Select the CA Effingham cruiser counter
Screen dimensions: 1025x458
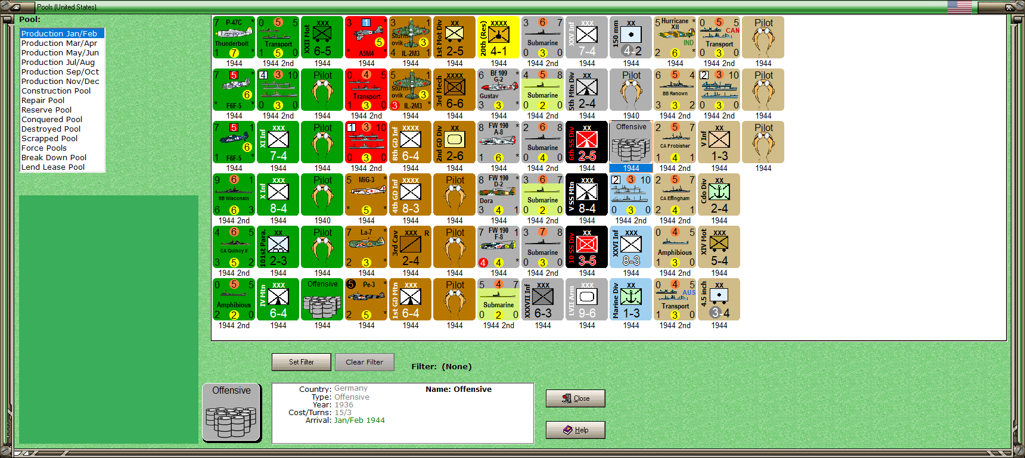(675, 195)
